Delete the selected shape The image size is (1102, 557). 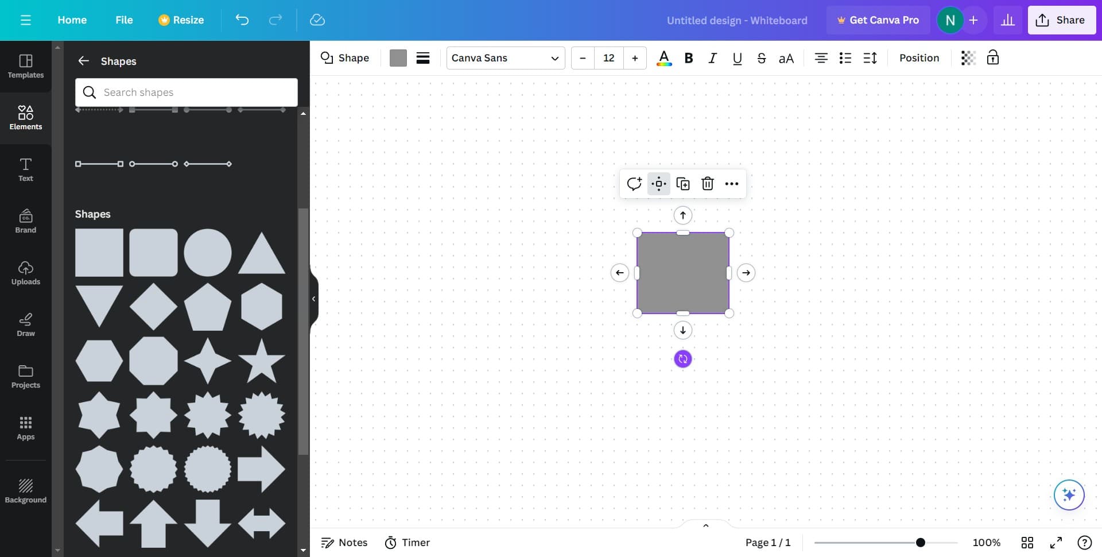click(x=707, y=183)
